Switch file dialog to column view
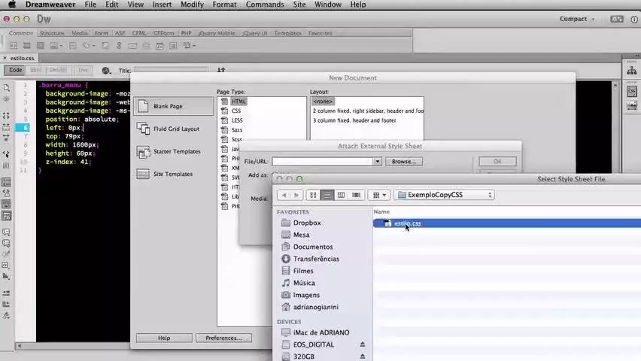The height and width of the screenshot is (361, 641). point(341,195)
